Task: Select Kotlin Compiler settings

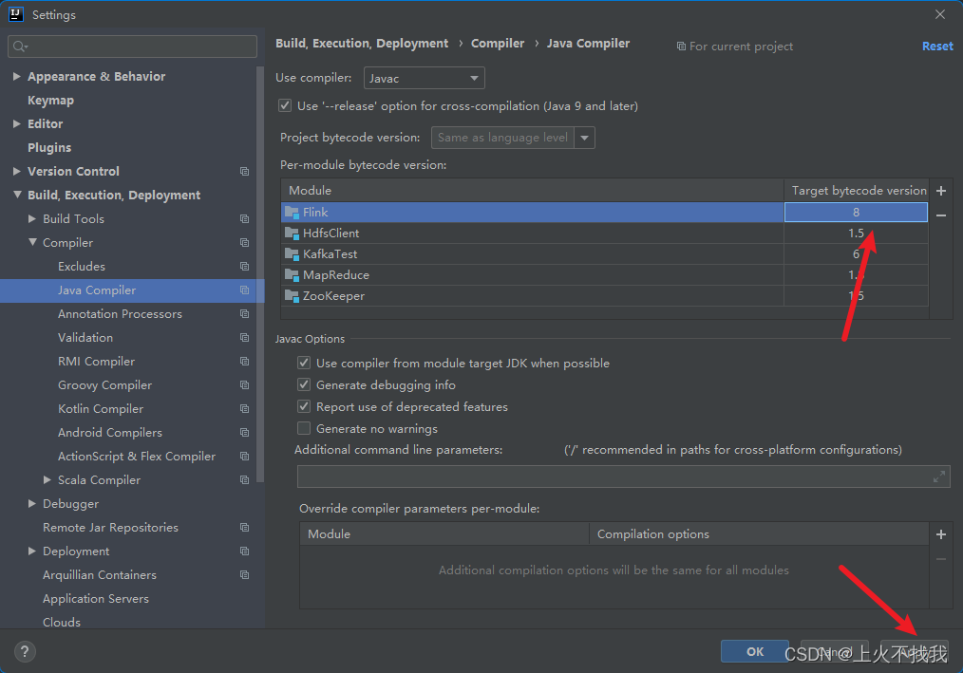Action: click(x=101, y=409)
